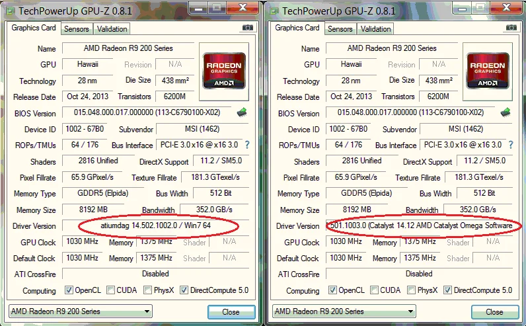526x326 pixels.
Task: Minimize the left GPU-Z window
Action: tap(198, 8)
